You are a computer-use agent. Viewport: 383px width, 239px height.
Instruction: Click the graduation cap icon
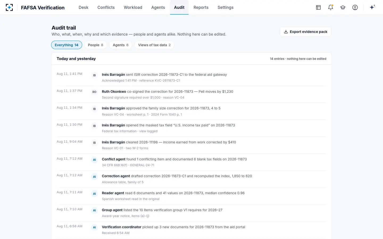[x=343, y=7]
